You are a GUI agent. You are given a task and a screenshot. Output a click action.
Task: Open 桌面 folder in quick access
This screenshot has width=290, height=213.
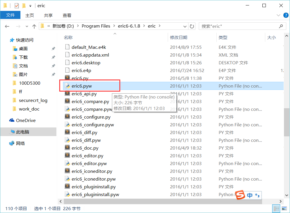click(23, 49)
